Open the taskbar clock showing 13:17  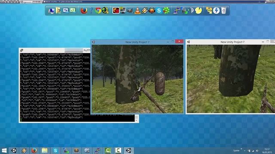click(x=267, y=151)
